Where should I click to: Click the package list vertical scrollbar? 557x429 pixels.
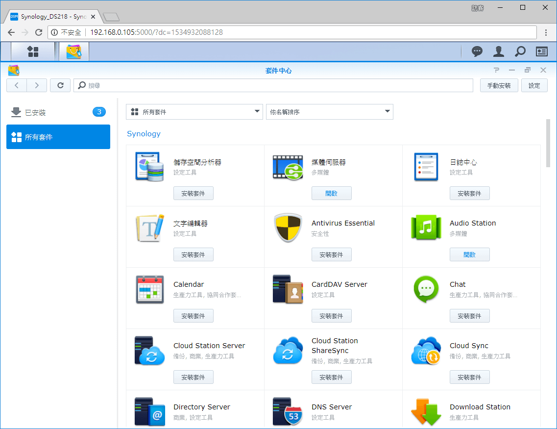pos(548,143)
